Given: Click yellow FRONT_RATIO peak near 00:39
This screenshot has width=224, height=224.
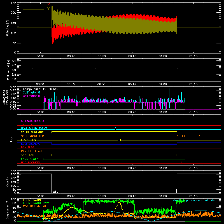Looking at the screenshot, I should pyautogui.click(x=120, y=202).
